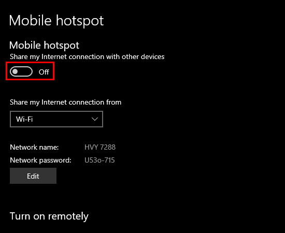Click the Off label beside the hotspot toggle
The image size is (285, 233).
tap(44, 72)
